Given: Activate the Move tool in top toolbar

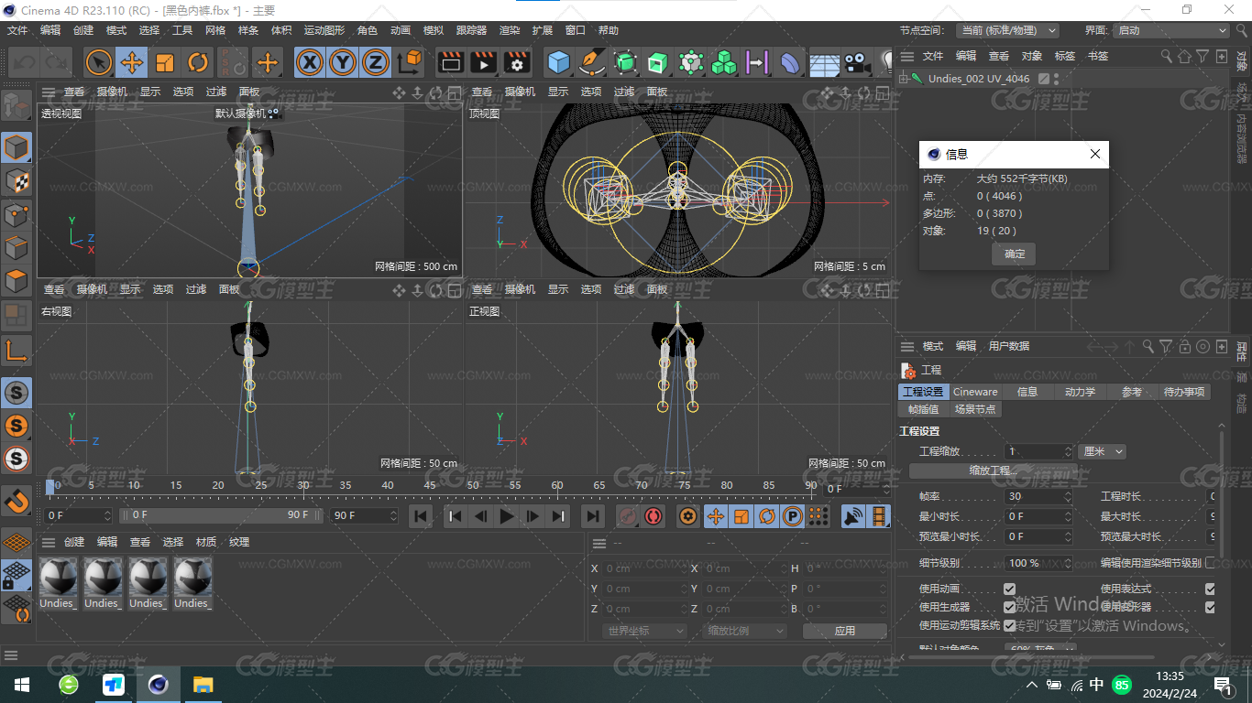Looking at the screenshot, I should tap(132, 63).
